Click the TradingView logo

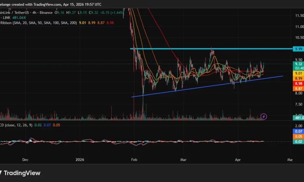[23, 173]
